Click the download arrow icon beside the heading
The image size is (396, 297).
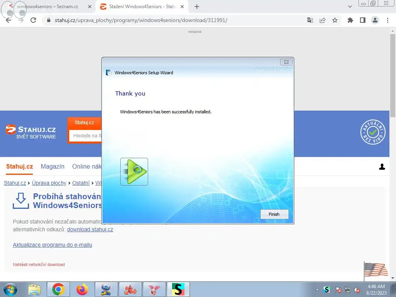(21, 201)
